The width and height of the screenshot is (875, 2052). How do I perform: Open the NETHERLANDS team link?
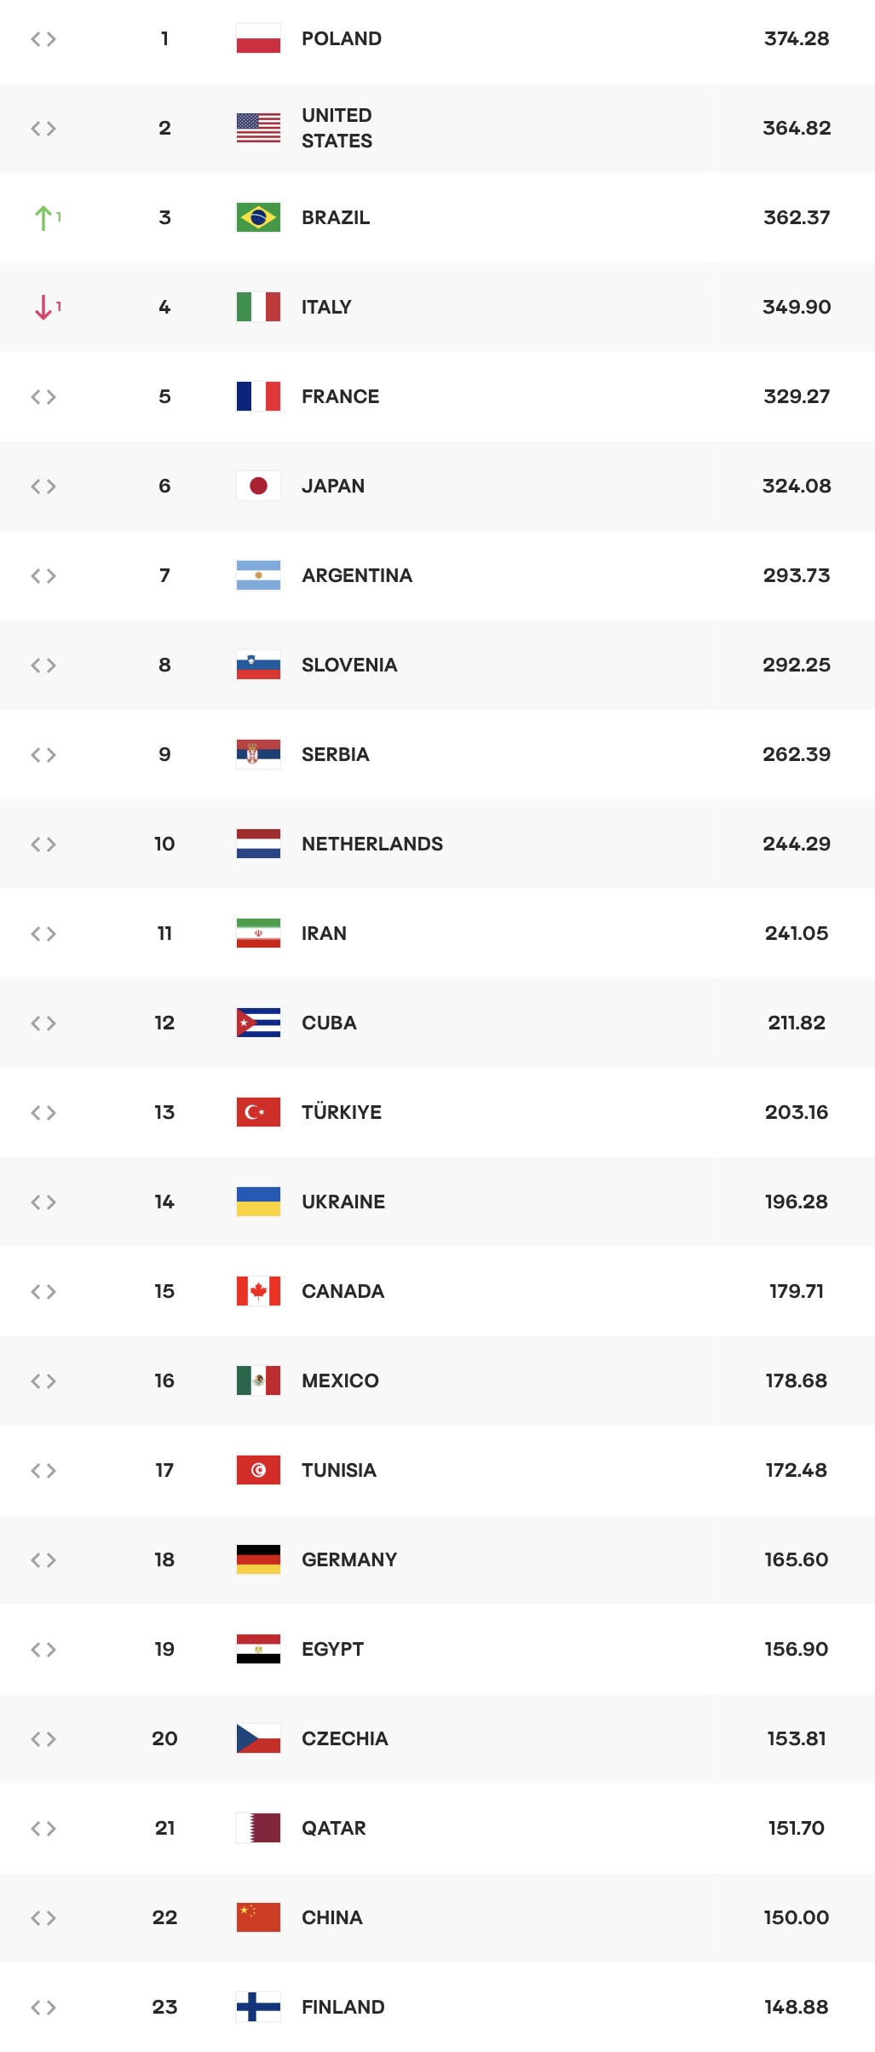pos(371,844)
